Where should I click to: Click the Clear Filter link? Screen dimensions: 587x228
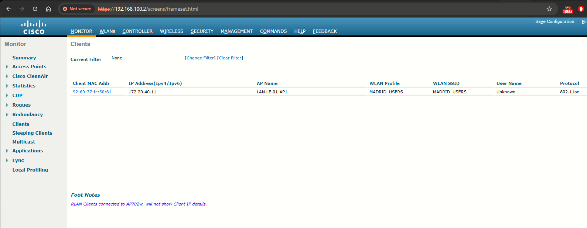pyautogui.click(x=230, y=58)
